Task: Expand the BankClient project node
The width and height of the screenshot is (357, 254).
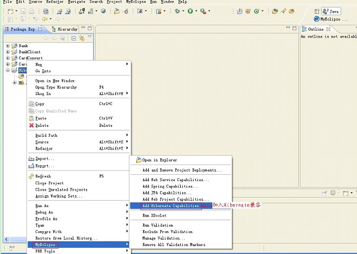Action: pos(8,52)
